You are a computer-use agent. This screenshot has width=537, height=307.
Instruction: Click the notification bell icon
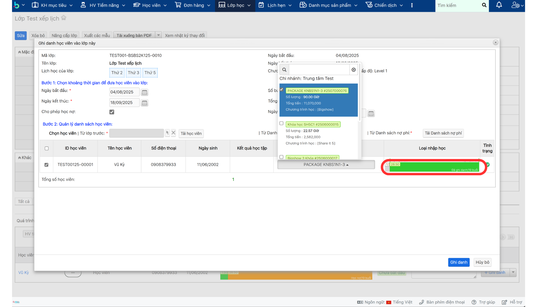coord(499,5)
